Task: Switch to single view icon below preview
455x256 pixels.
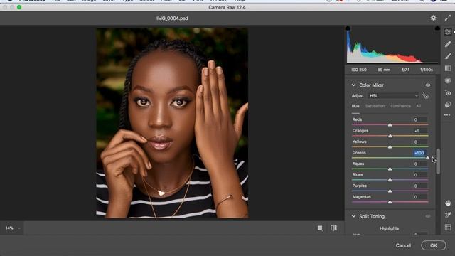Action: (320, 228)
